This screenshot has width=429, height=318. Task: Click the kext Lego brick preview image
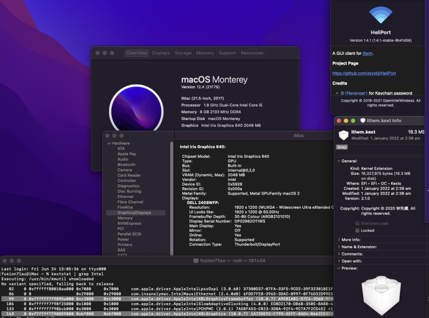[381, 295]
